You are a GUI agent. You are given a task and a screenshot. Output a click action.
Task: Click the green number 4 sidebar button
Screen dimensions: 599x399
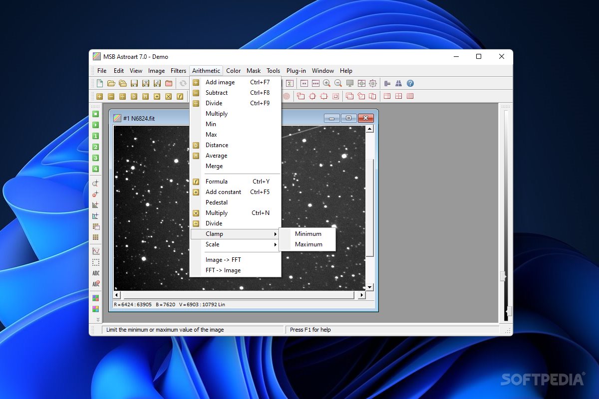[95, 169]
